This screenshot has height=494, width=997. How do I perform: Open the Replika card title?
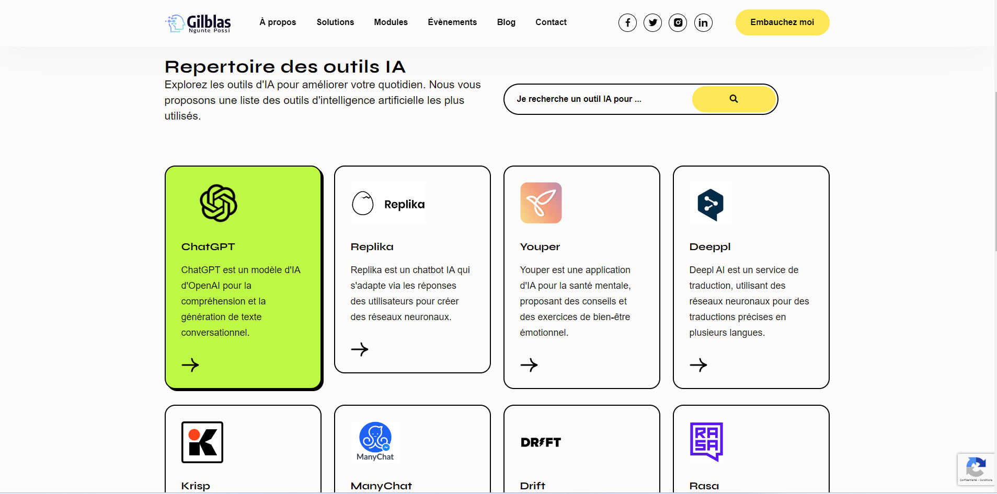pos(372,247)
